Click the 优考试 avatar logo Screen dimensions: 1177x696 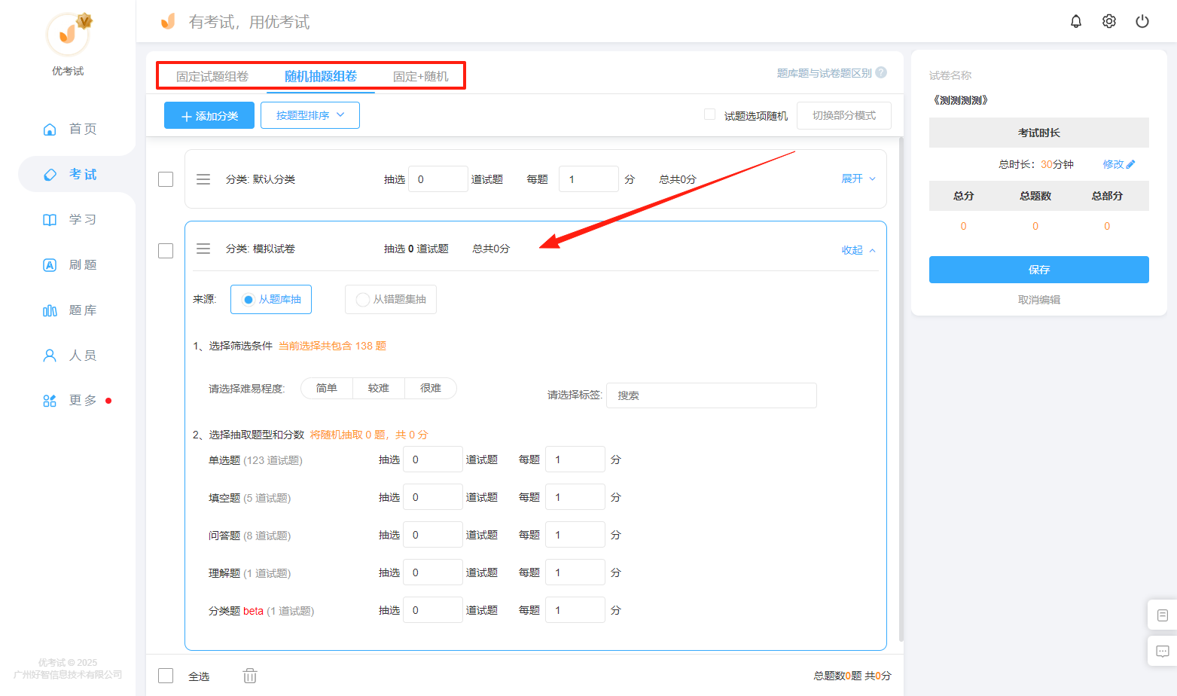(x=68, y=35)
